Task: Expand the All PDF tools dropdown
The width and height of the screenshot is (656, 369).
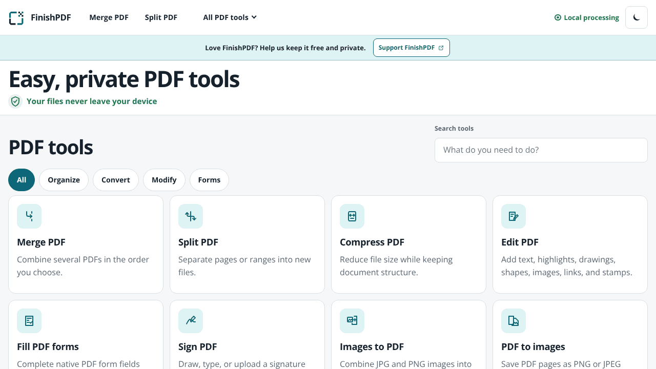Action: 230,17
